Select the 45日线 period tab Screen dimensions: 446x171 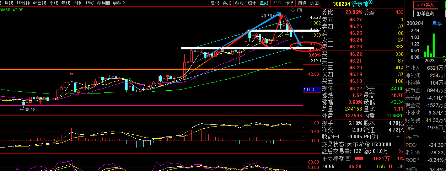pos(39,3)
